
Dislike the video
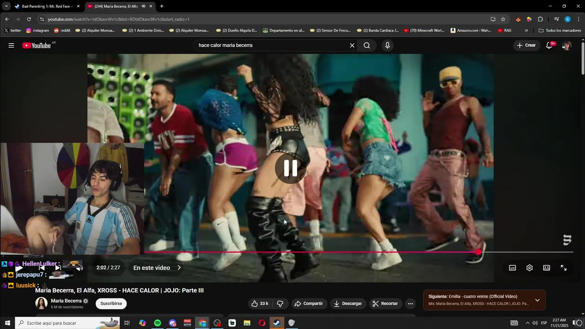coord(280,303)
